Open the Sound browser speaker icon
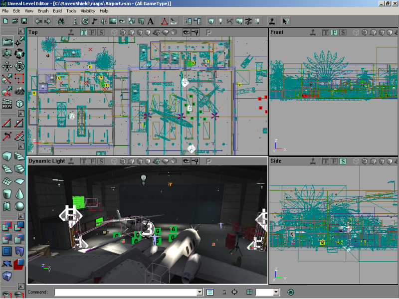Image resolution: width=399 pixels, height=299 pixels. [104, 21]
